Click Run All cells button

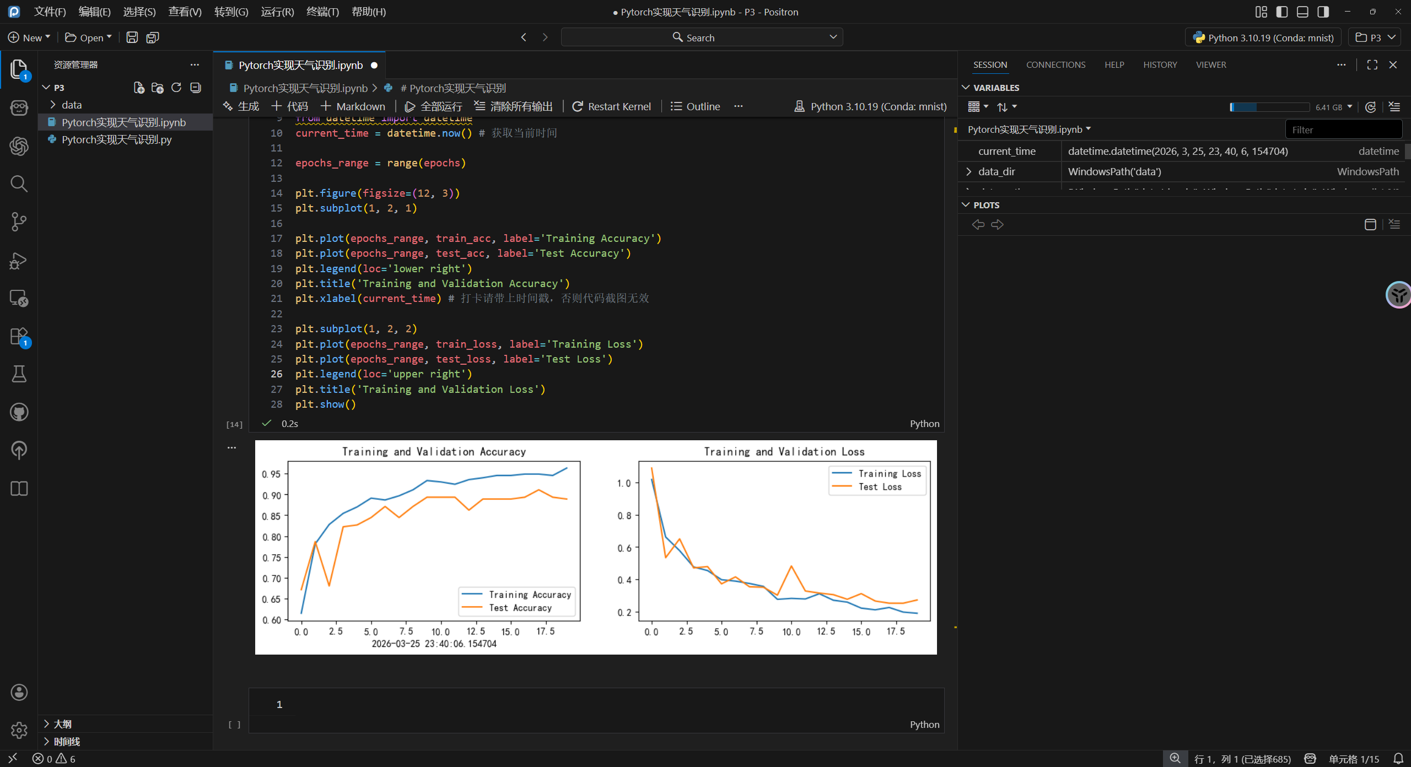(x=433, y=106)
